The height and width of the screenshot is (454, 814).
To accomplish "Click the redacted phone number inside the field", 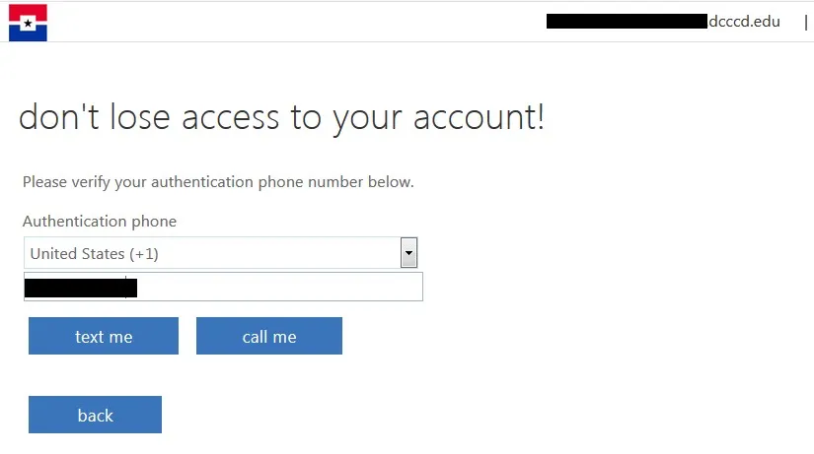I will coord(80,287).
